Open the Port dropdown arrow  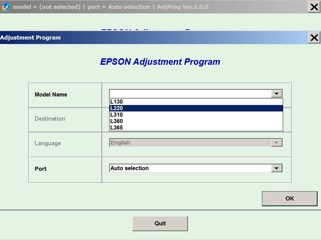click(x=277, y=168)
